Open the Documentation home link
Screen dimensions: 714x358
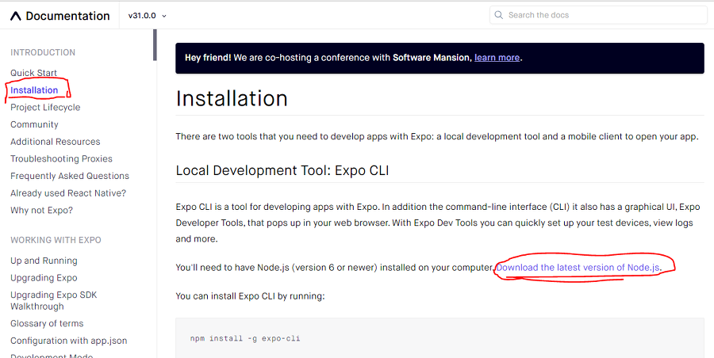[x=60, y=16]
